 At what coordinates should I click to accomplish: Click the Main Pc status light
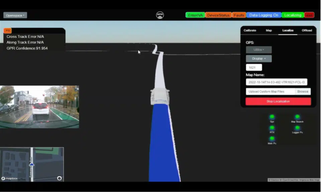(272, 138)
